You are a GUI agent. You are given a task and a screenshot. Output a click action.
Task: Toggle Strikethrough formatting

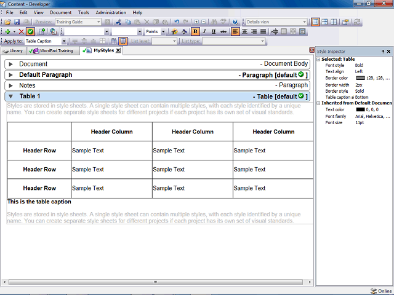[x=223, y=31]
